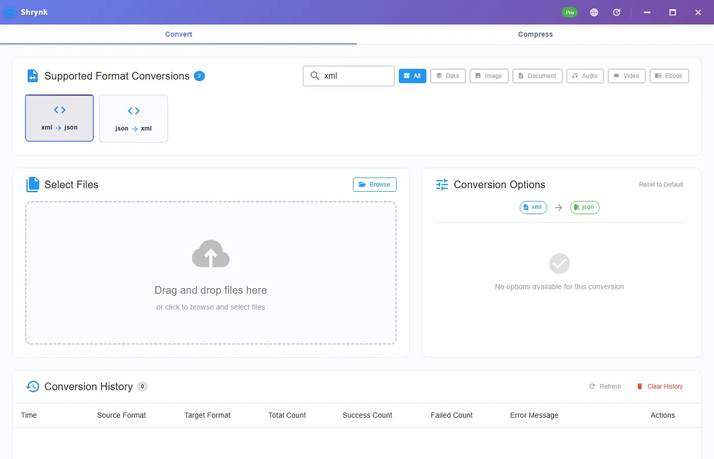Filter formats by Image

click(x=489, y=76)
